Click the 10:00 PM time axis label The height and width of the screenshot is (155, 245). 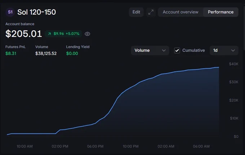coord(130,146)
